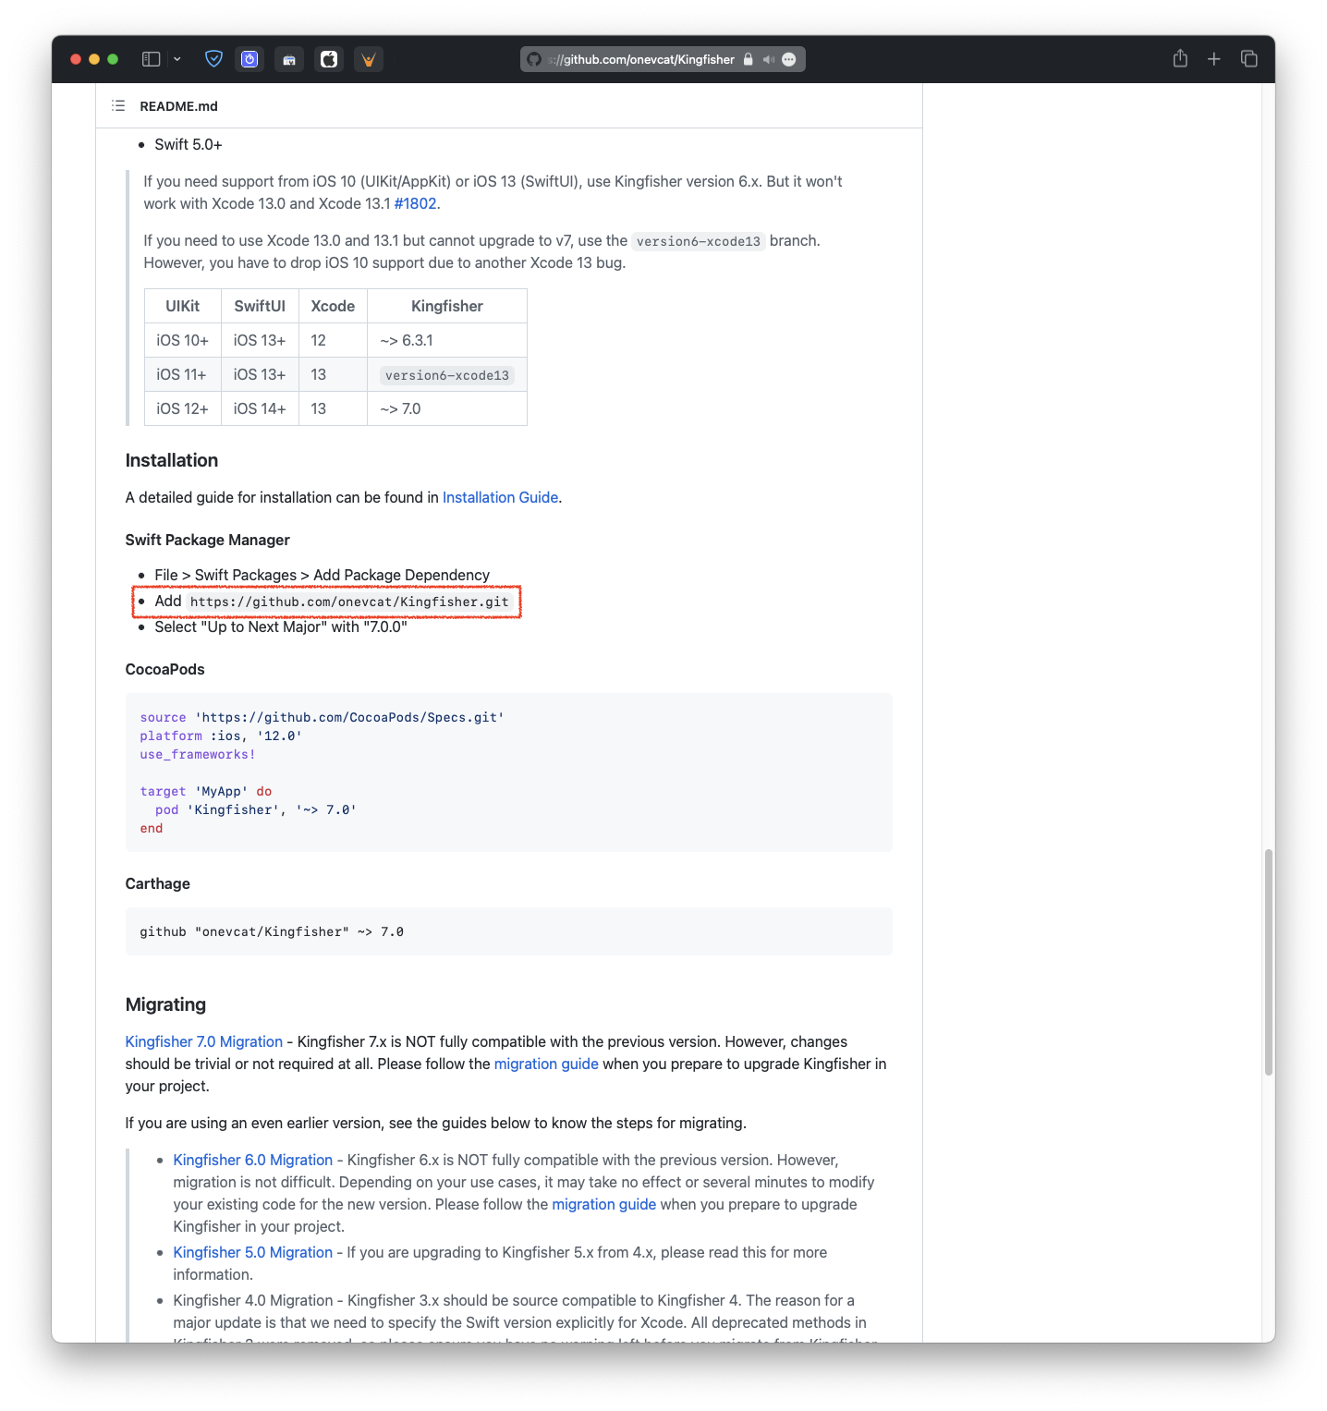Click the iOS 10+ table cell
This screenshot has width=1327, height=1411.
183,340
